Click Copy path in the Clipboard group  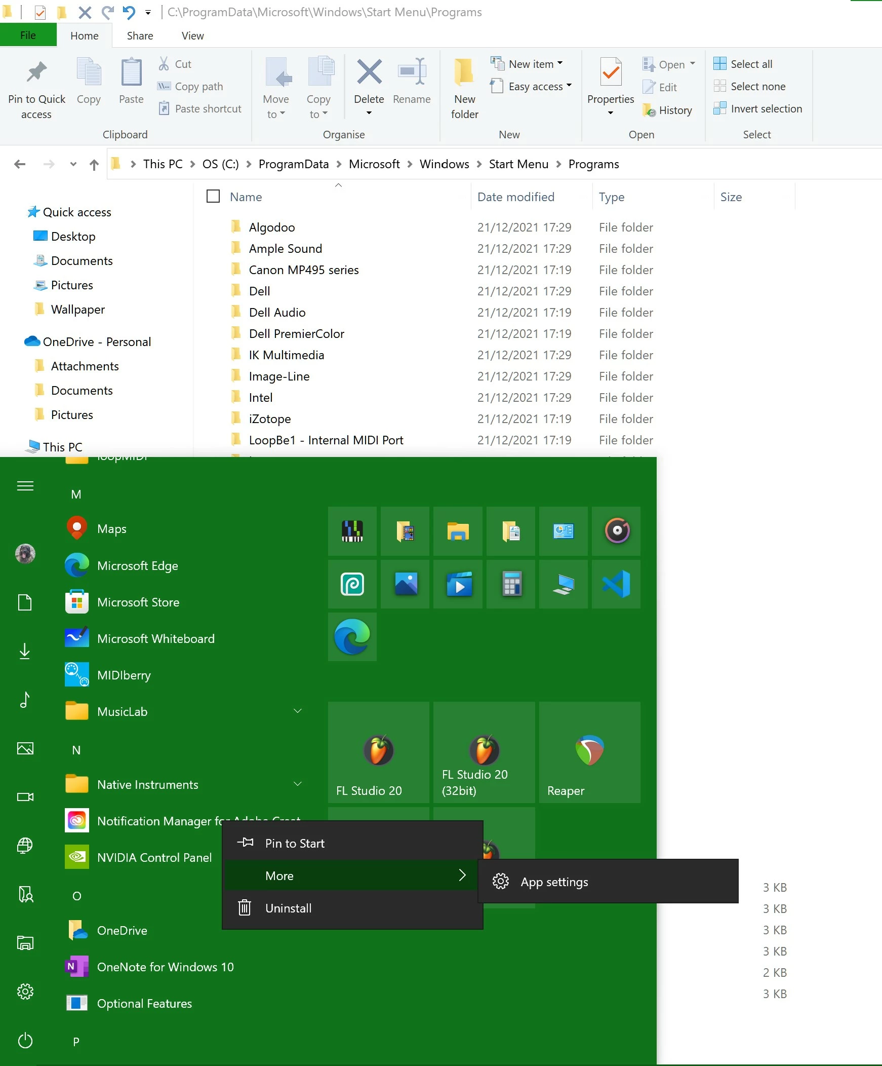(x=190, y=86)
